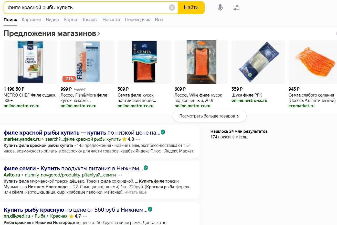Viewport: 337px width, 225px height.
Task: Expand the Предложения магазинов section chevron
Action: (x=99, y=34)
